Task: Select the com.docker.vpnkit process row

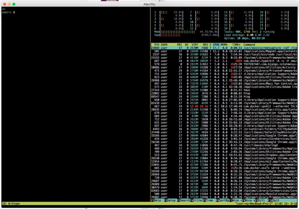Action: (224, 106)
